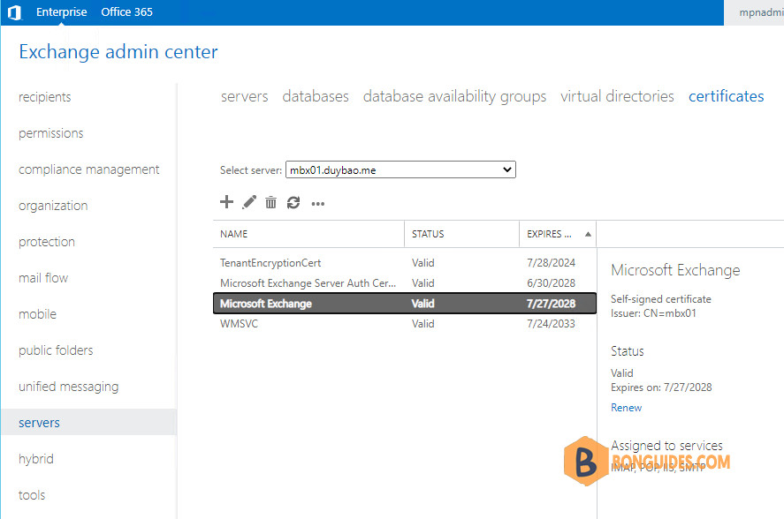Screen dimensions: 784x519
Task: Refresh the certificate list
Action: click(x=293, y=202)
